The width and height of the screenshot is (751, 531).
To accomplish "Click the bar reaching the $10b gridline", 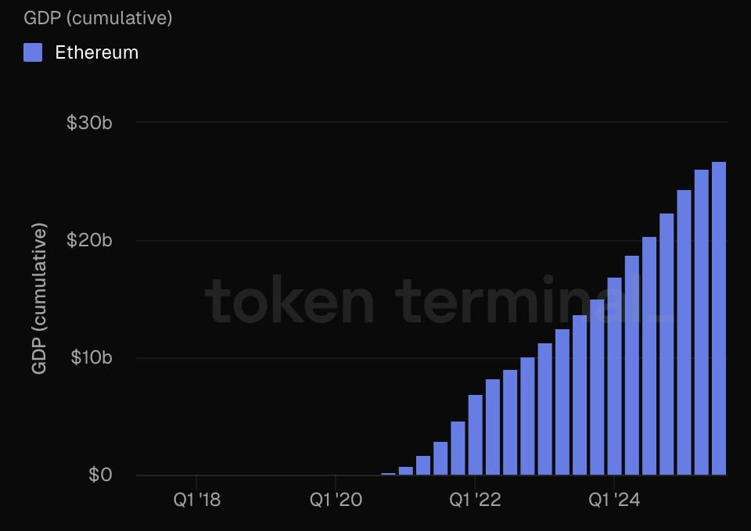I will click(527, 416).
